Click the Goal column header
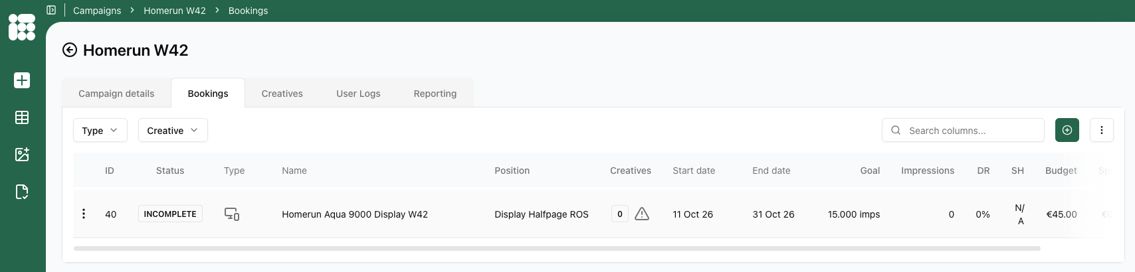 coord(870,170)
